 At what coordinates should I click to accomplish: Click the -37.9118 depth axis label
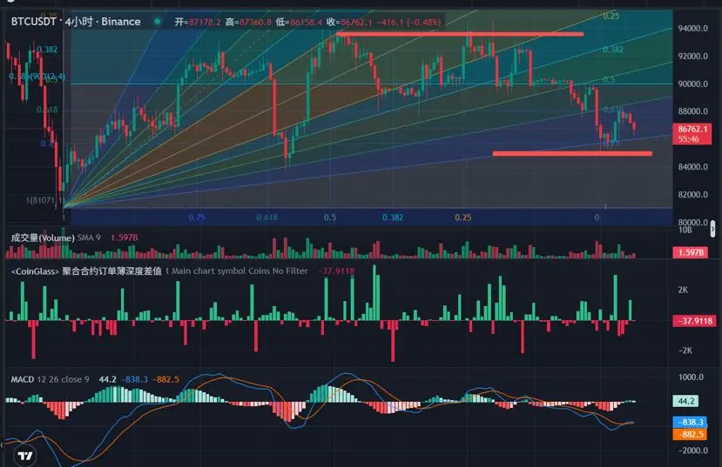click(694, 321)
